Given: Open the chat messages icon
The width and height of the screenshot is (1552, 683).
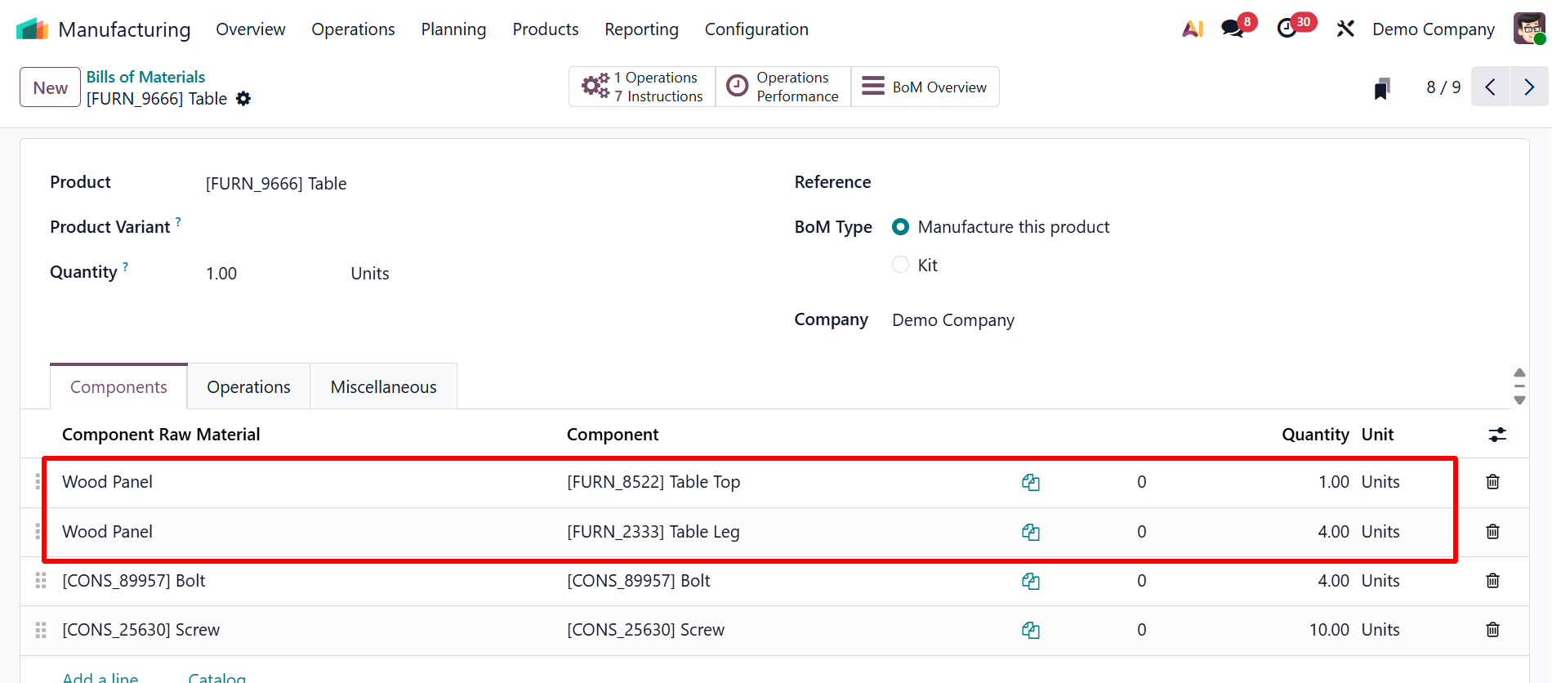Looking at the screenshot, I should pos(1233,29).
